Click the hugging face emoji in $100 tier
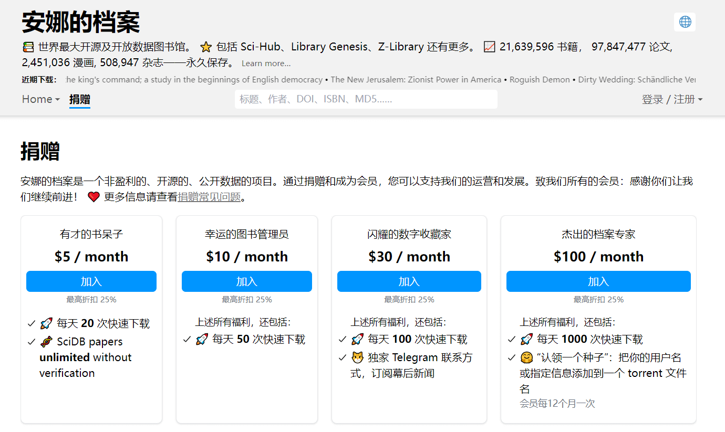Viewport: 725px width, 432px height. [x=526, y=358]
